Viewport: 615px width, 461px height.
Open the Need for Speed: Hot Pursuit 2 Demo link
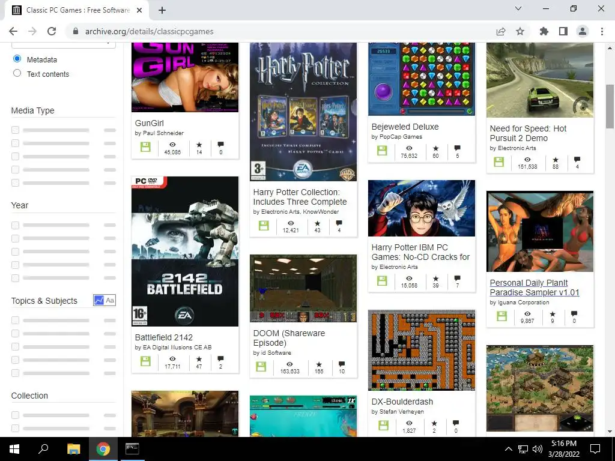tap(528, 133)
